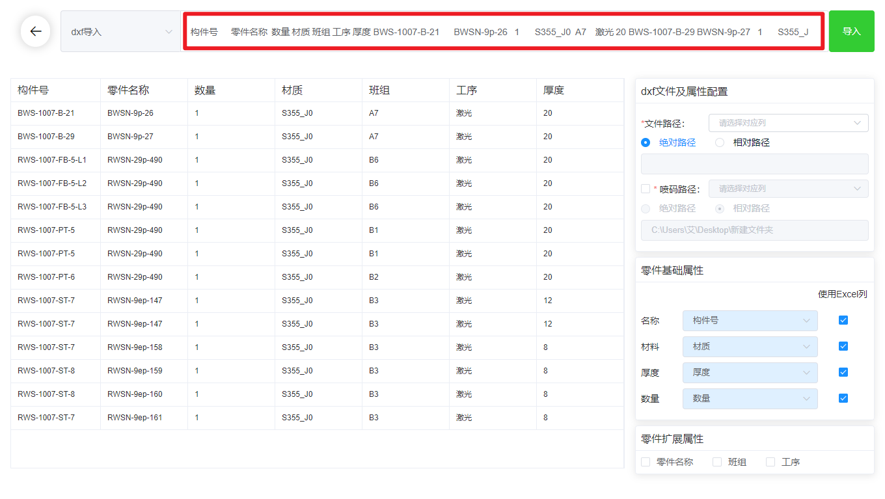Click 激光 in the RWS-1007-PT-6 row
This screenshot has height=499, width=885.
tap(493, 277)
